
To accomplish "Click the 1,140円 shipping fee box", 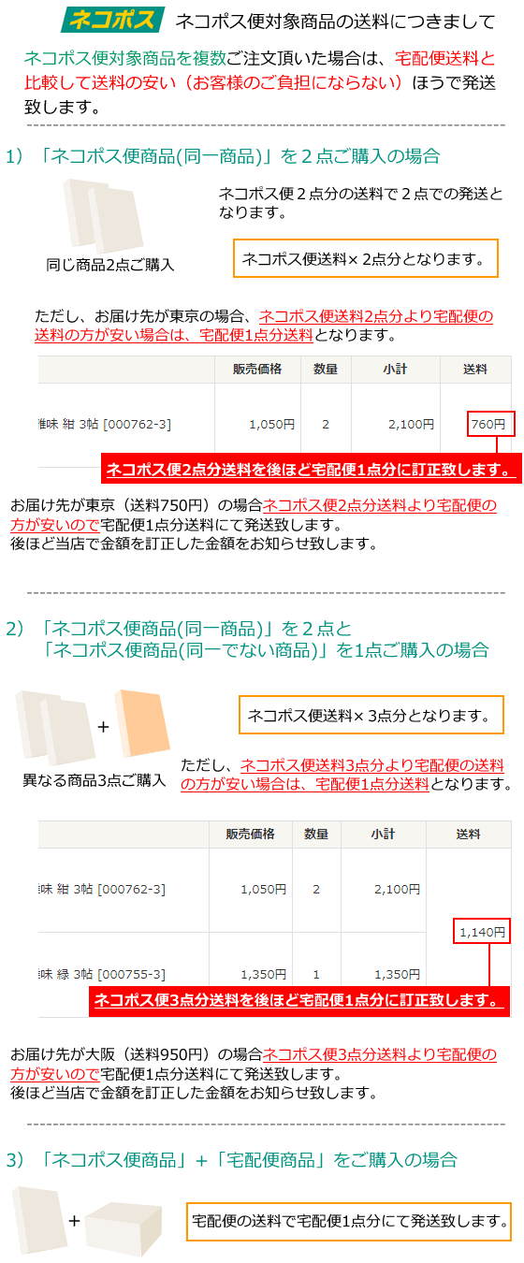I will tap(483, 931).
